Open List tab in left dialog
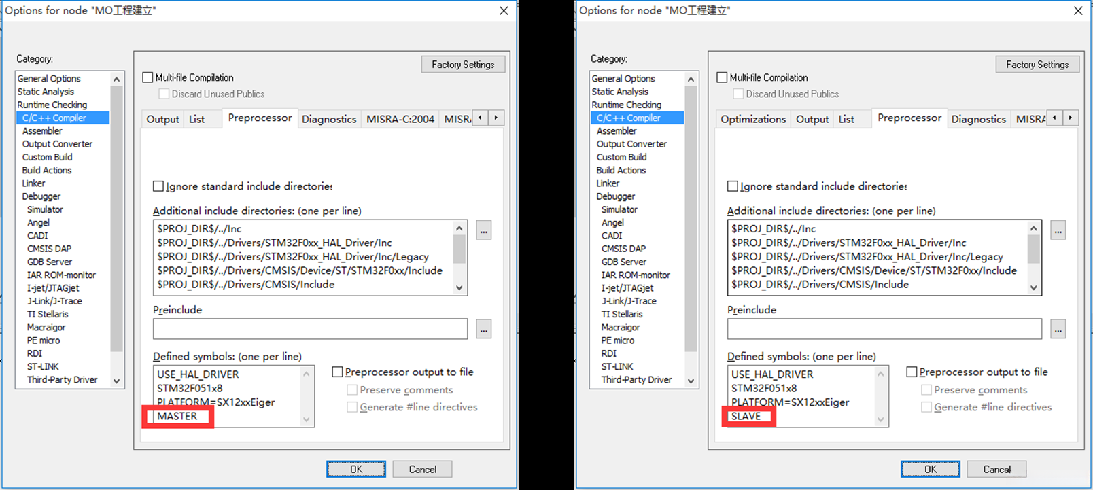This screenshot has width=1093, height=490. [x=197, y=119]
